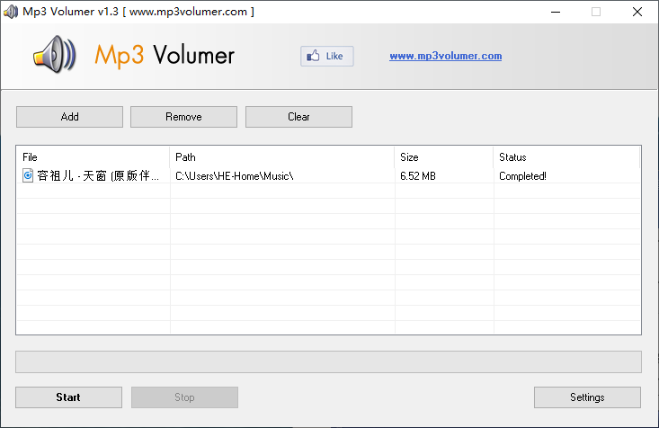Image resolution: width=659 pixels, height=428 pixels.
Task: Sort by the Size column header
Action: [x=444, y=157]
